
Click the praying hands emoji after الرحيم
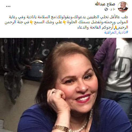coord(116,27)
